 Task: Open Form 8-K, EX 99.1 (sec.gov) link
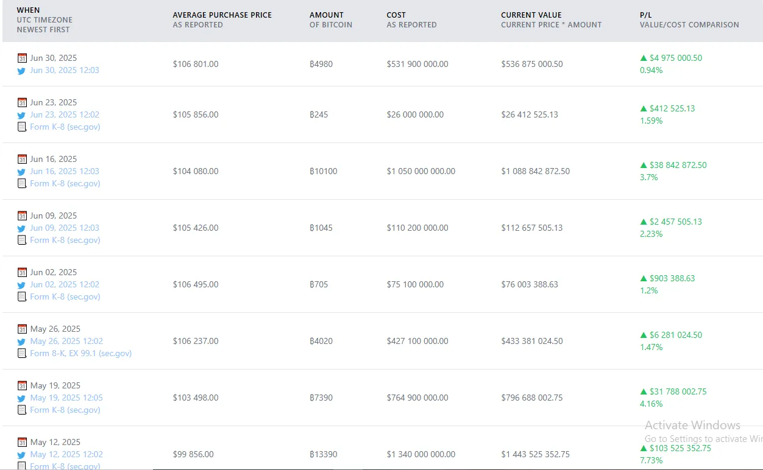(x=81, y=353)
